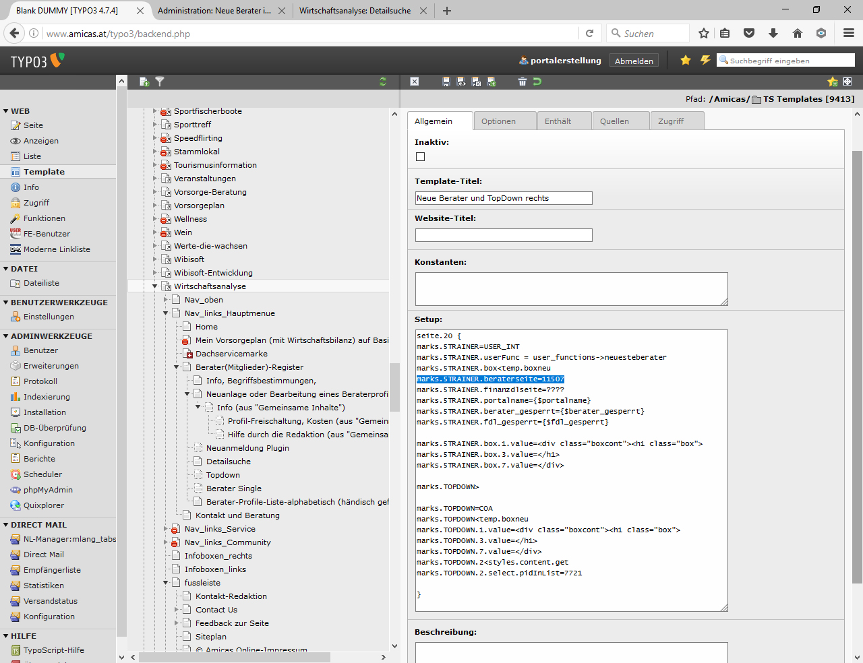
Task: Click the new page icon above page tree
Action: 144,82
